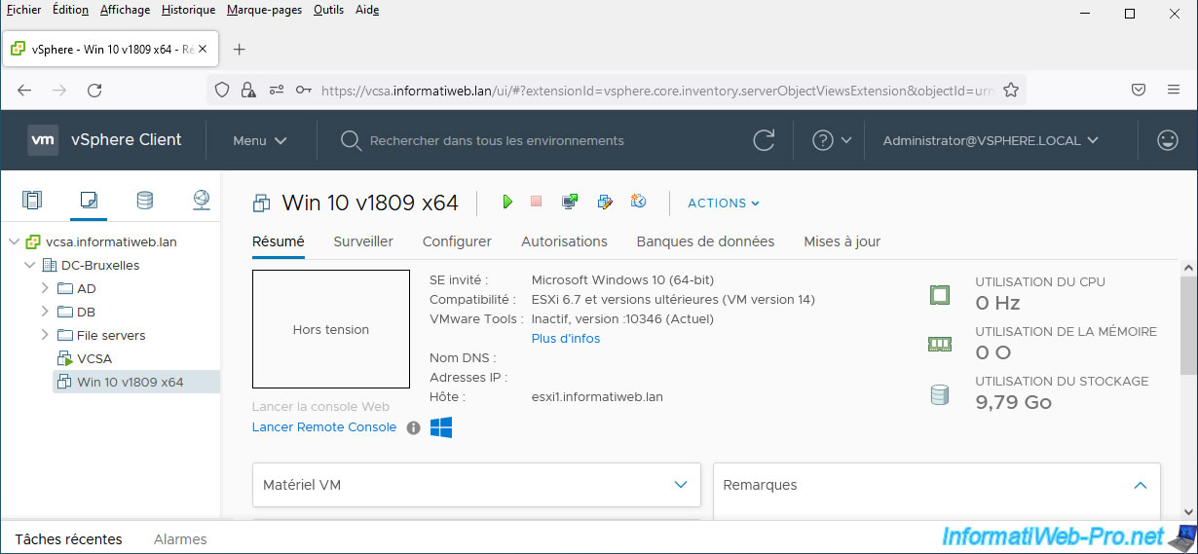Switch to the Configurer tab
This screenshot has width=1198, height=554.
coord(457,241)
